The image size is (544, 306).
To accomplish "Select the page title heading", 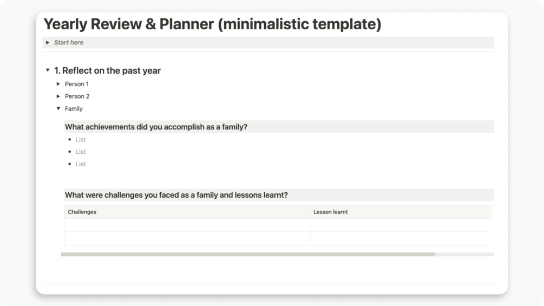I will click(212, 24).
